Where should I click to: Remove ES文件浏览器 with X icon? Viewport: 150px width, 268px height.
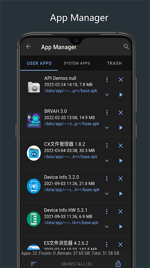(x=120, y=245)
